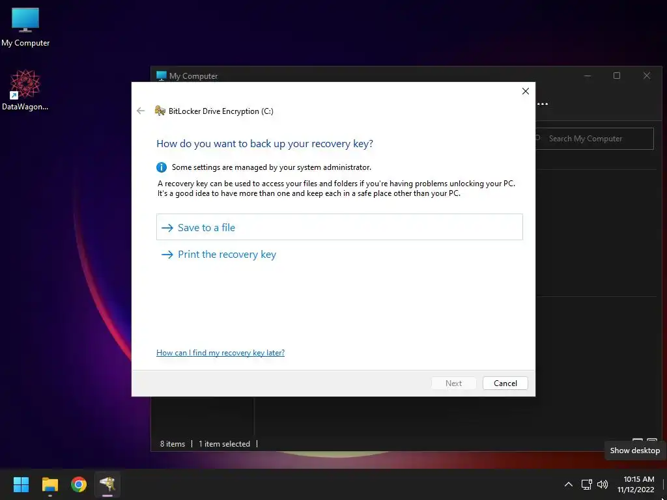
Task: Click BitLocker taskbar icon
Action: [107, 484]
